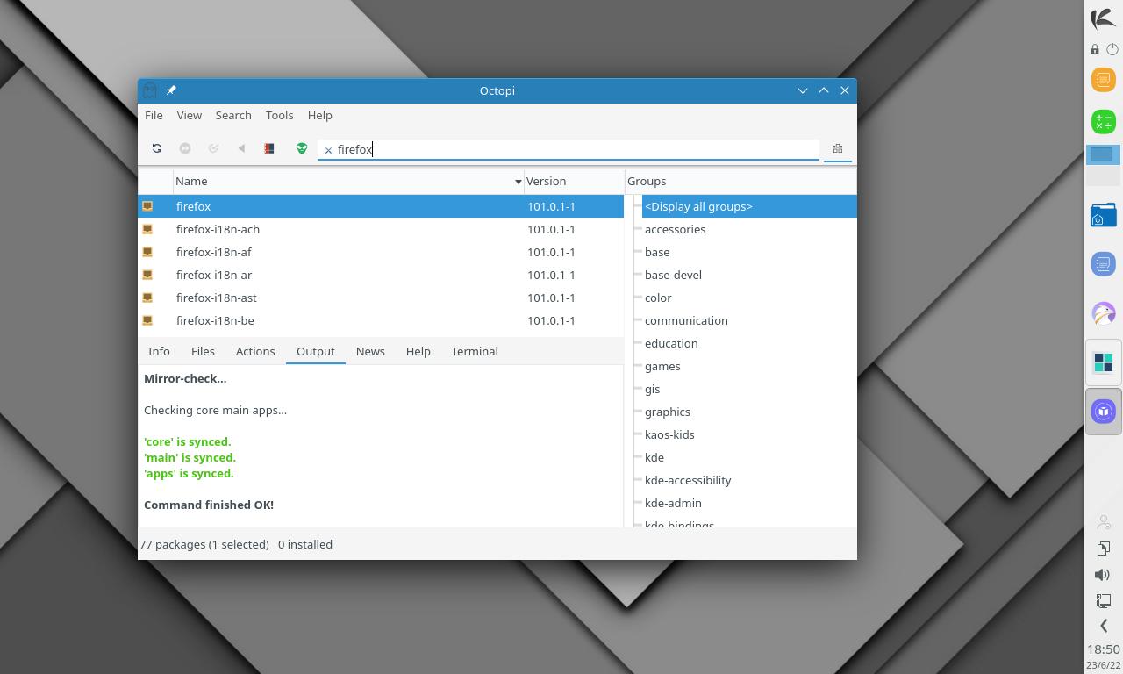
Task: Select the education group
Action: 671,343
